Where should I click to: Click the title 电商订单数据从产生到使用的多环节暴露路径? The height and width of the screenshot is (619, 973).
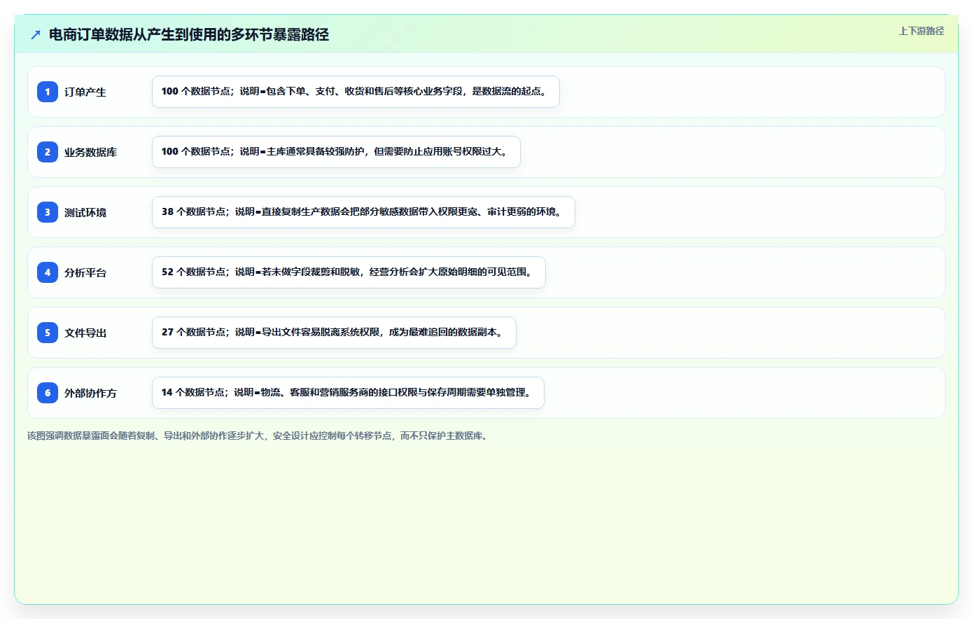(x=189, y=34)
